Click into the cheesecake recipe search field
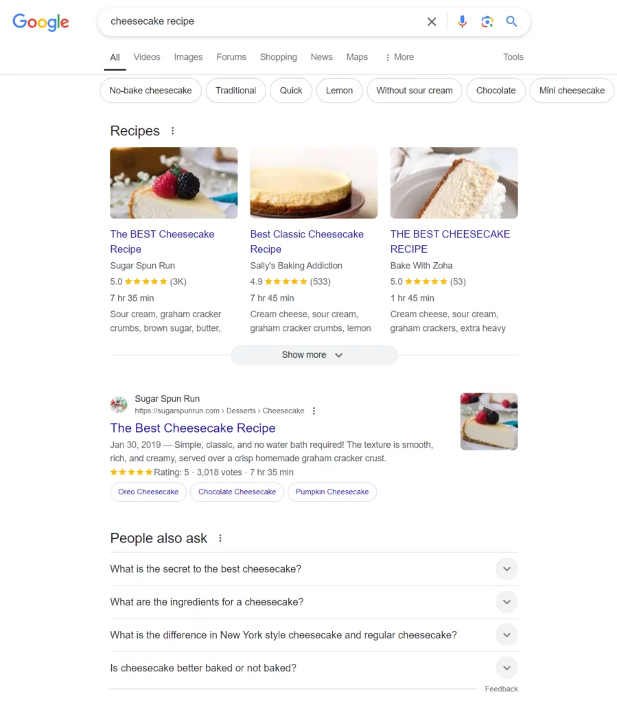617x703 pixels. (x=261, y=22)
